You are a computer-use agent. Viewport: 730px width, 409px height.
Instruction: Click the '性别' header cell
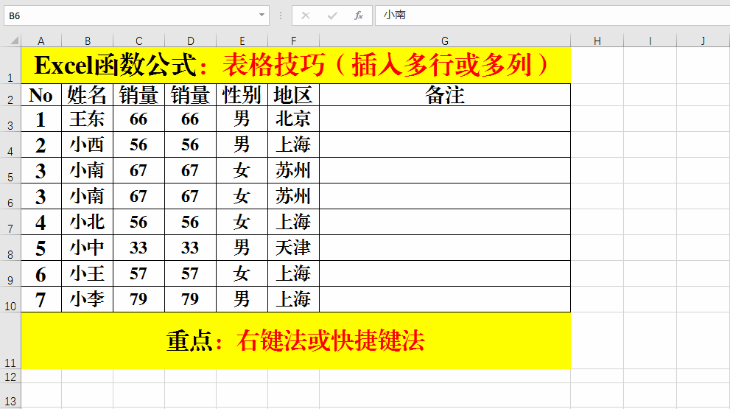coord(242,95)
